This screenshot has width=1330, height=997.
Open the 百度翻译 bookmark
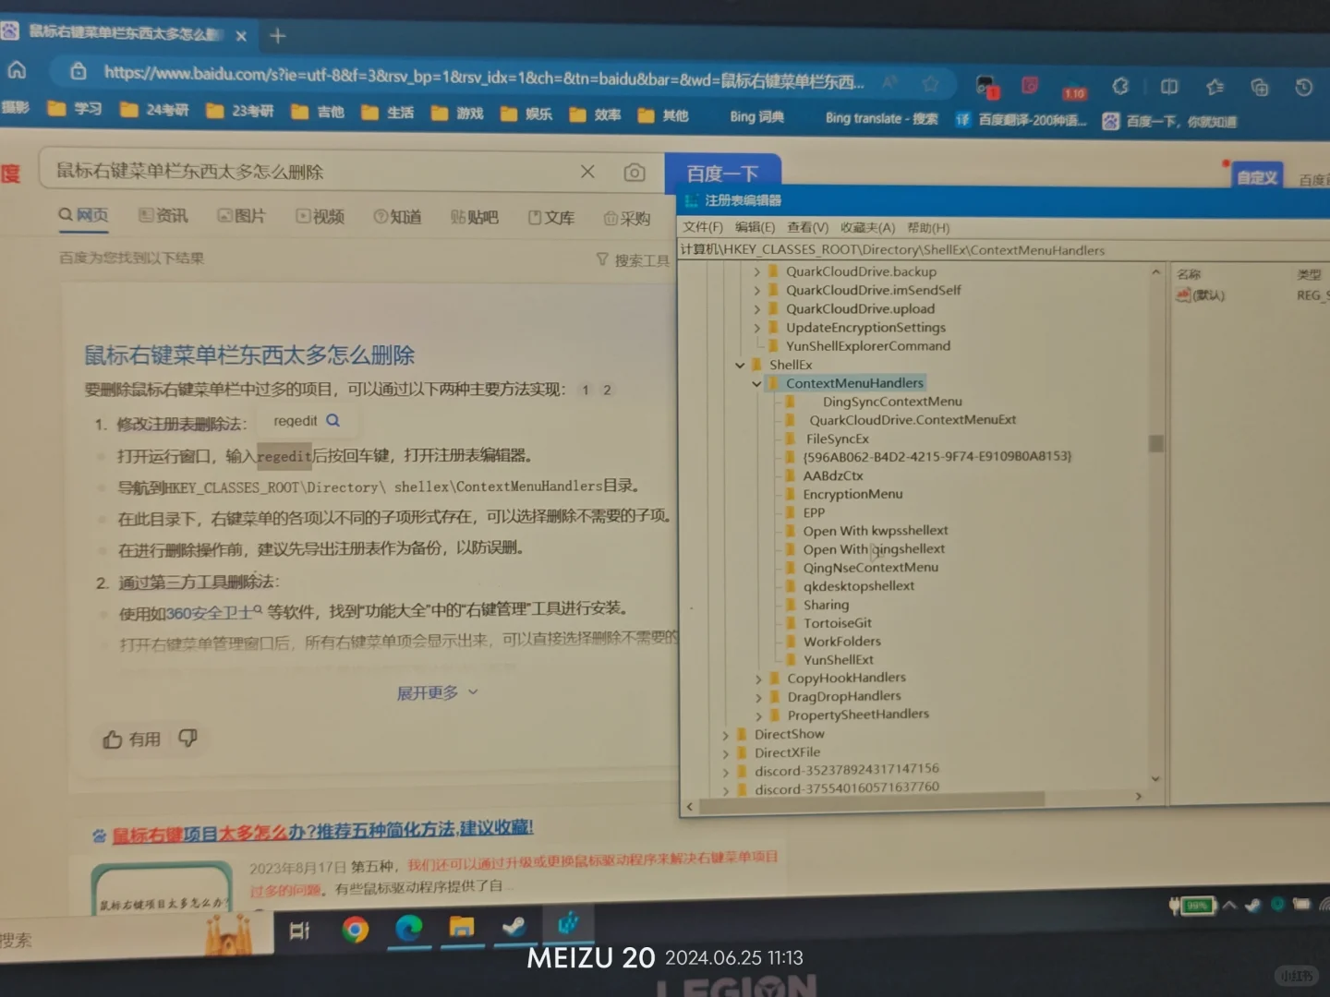1022,120
